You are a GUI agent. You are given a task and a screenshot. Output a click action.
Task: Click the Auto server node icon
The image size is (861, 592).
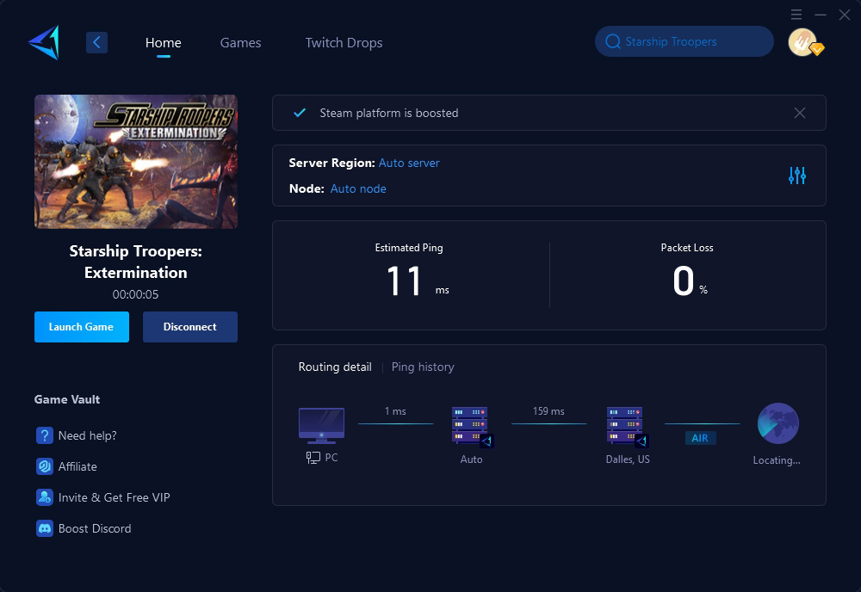(472, 427)
